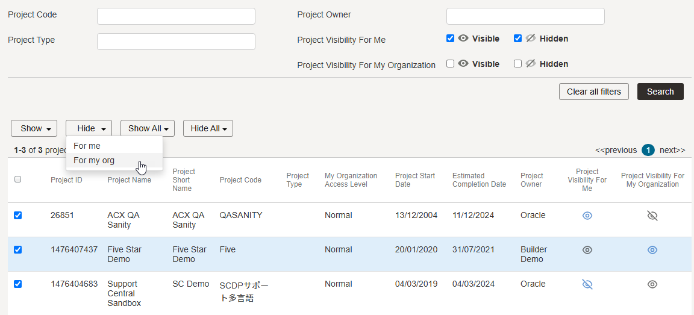Click the Project ID column header
The width and height of the screenshot is (694, 315).
(66, 180)
